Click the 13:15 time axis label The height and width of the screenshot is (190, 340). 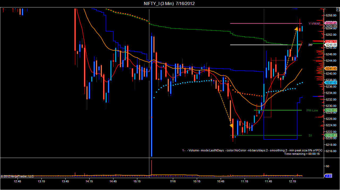click(x=41, y=182)
